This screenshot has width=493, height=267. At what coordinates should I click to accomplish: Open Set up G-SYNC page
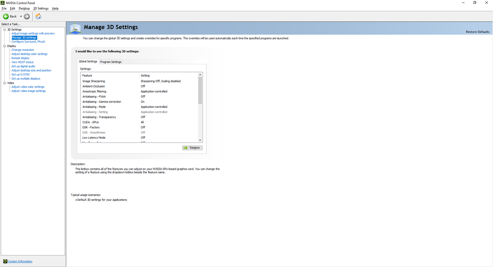20,74
